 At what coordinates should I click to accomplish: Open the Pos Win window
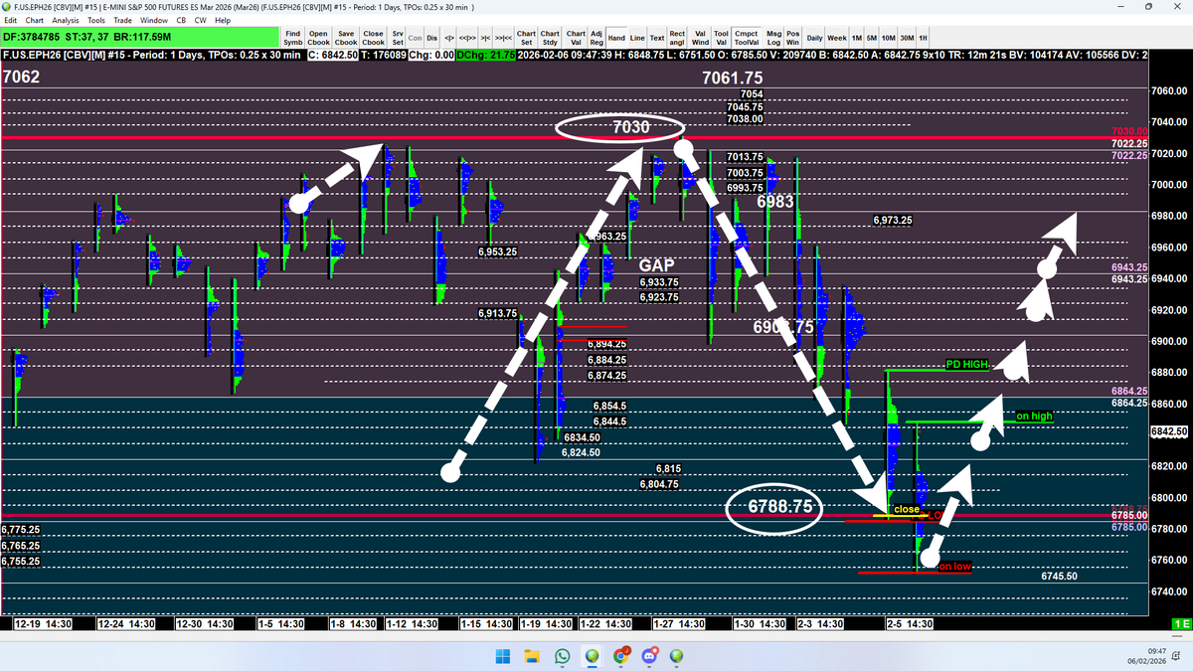coord(793,38)
